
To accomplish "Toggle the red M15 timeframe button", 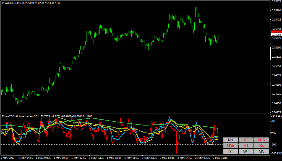I will tap(262, 140).
